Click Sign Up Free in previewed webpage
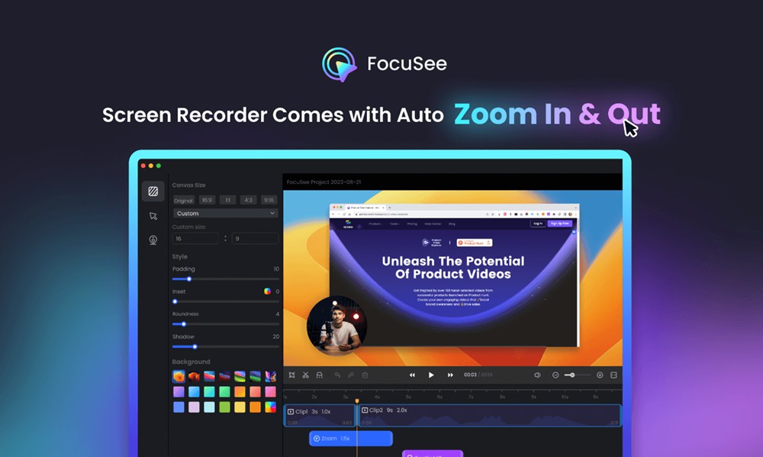Screen dimensions: 763x457 (x=559, y=224)
